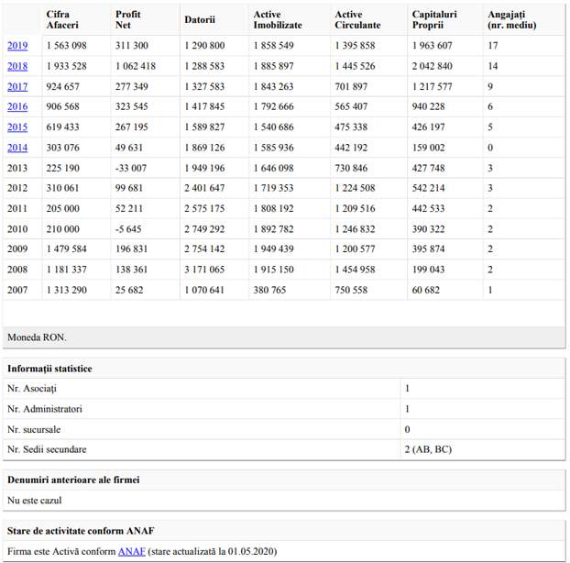Click the Active Imobilizate column header
The image size is (570, 563).
(x=278, y=19)
